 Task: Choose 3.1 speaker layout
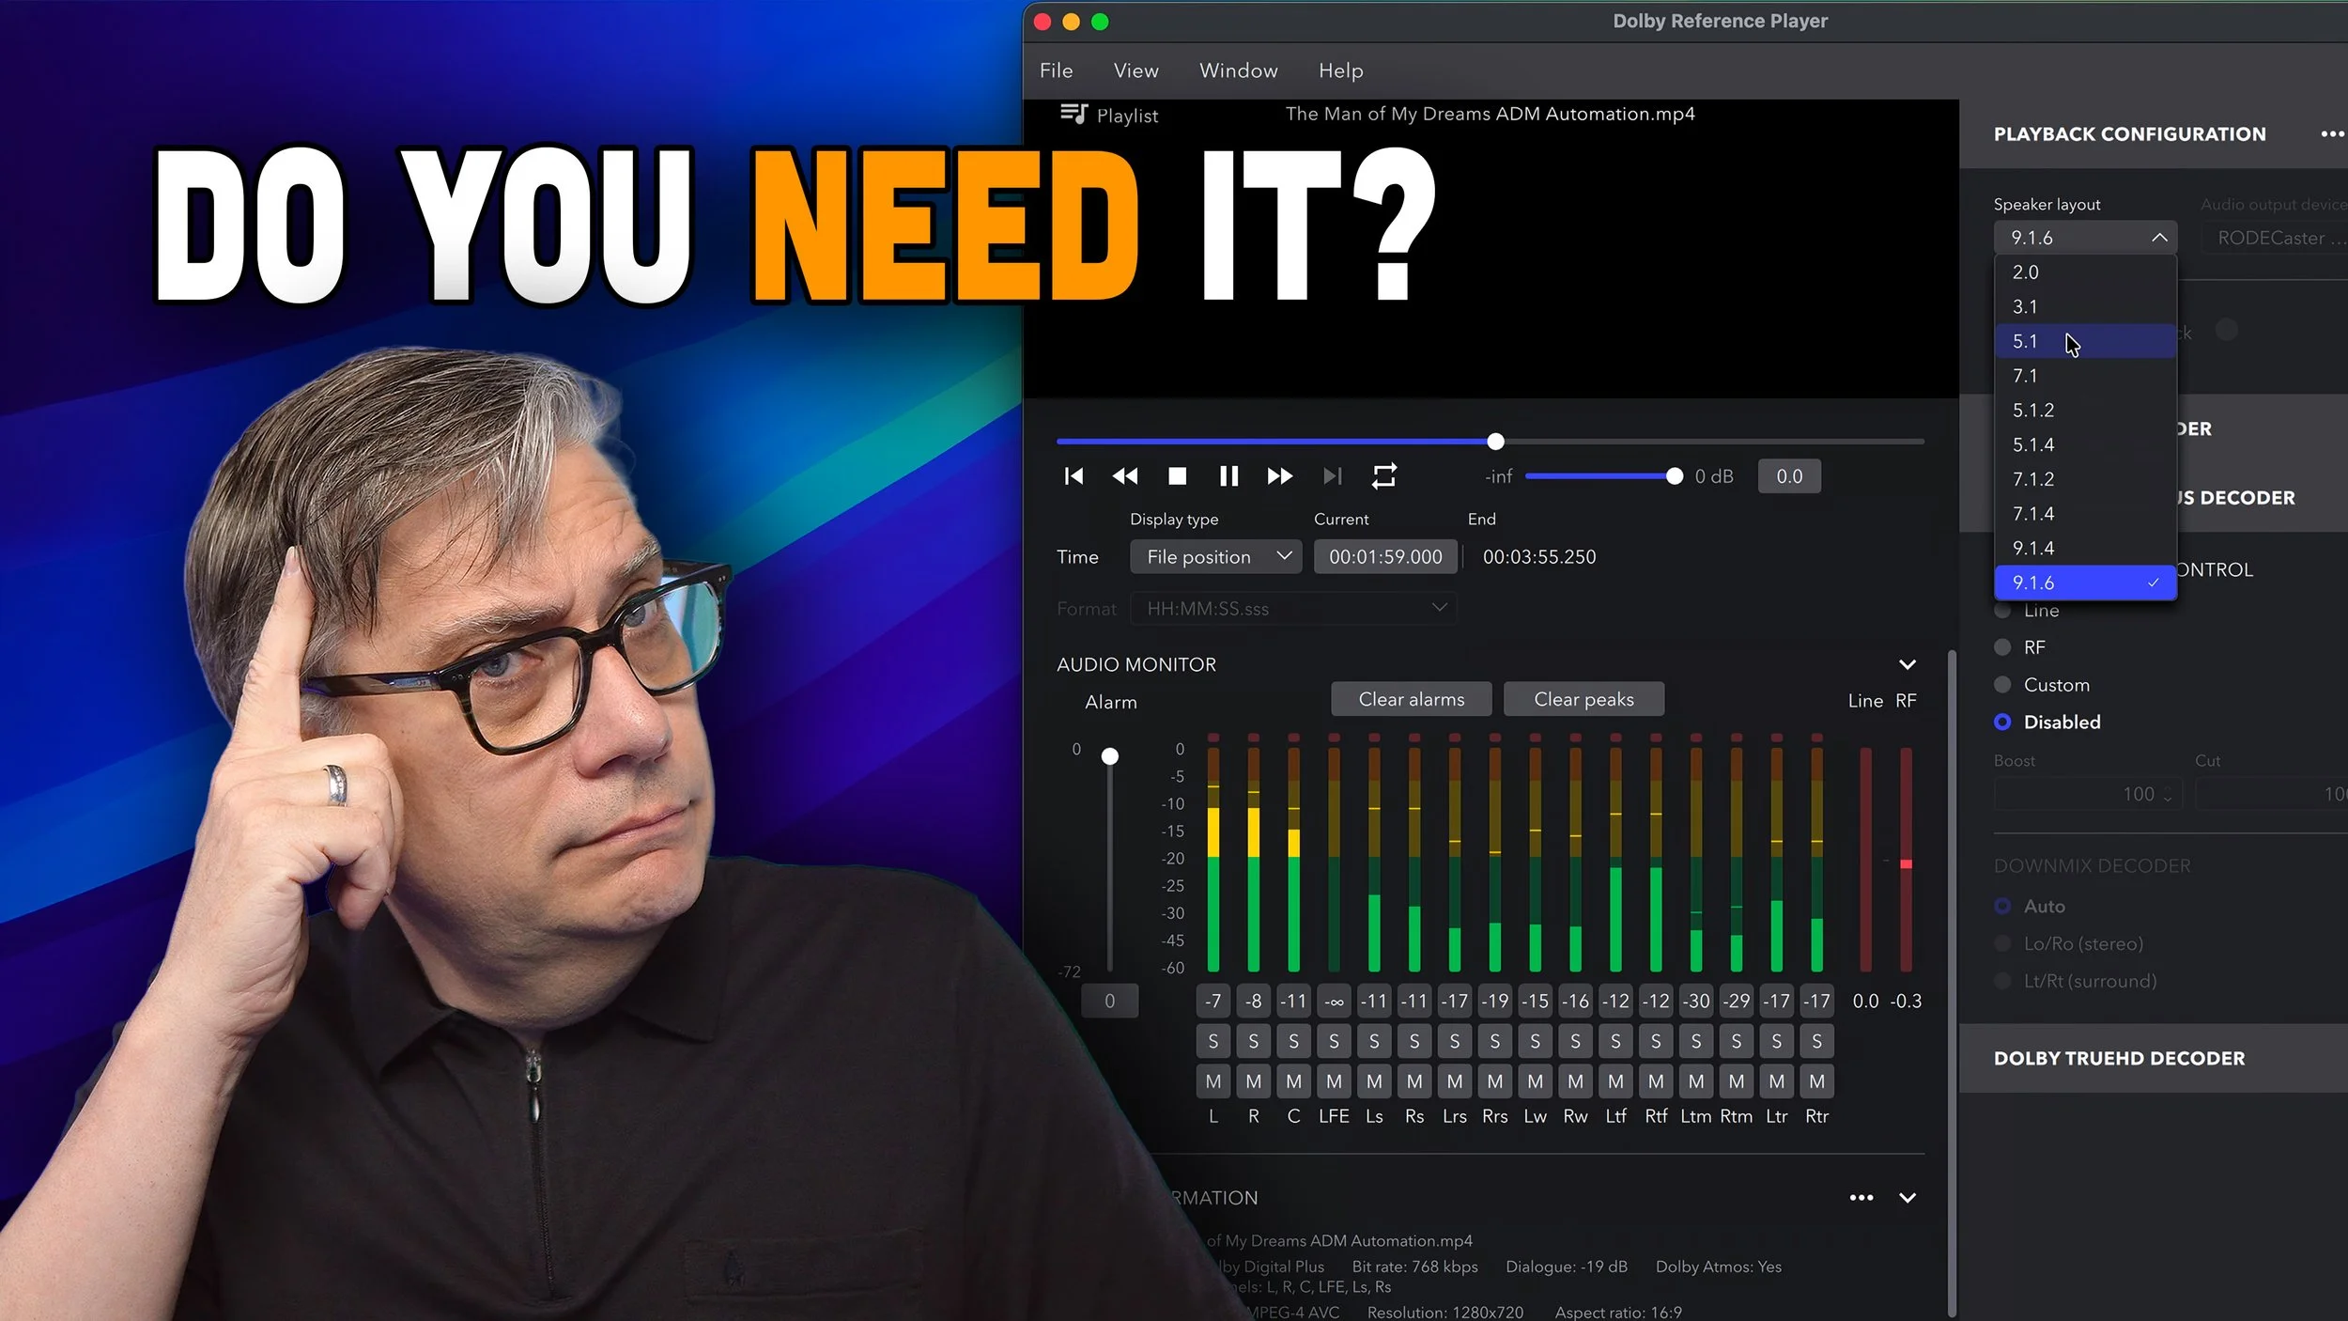pyautogui.click(x=2085, y=307)
